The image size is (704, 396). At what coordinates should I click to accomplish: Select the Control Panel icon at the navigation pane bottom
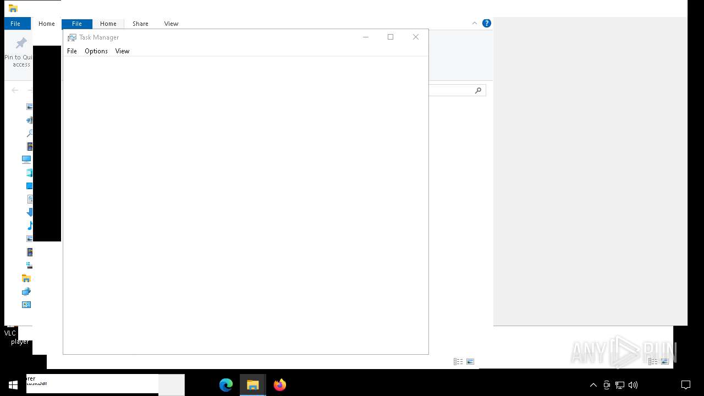pyautogui.click(x=26, y=305)
